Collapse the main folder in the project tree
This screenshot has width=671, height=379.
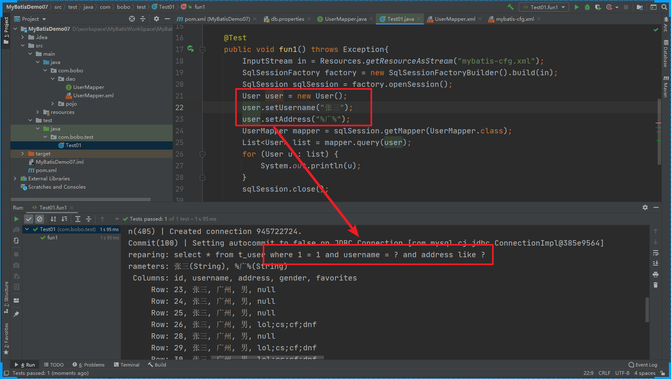[x=30, y=54]
